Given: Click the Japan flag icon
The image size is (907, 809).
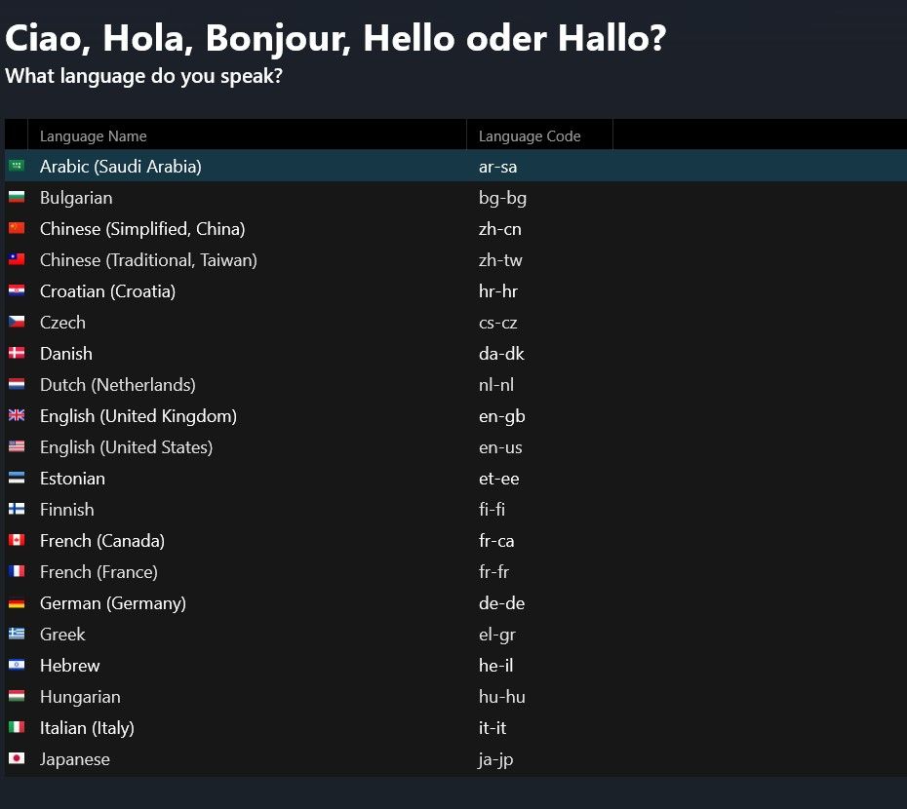Looking at the screenshot, I should pyautogui.click(x=17, y=758).
